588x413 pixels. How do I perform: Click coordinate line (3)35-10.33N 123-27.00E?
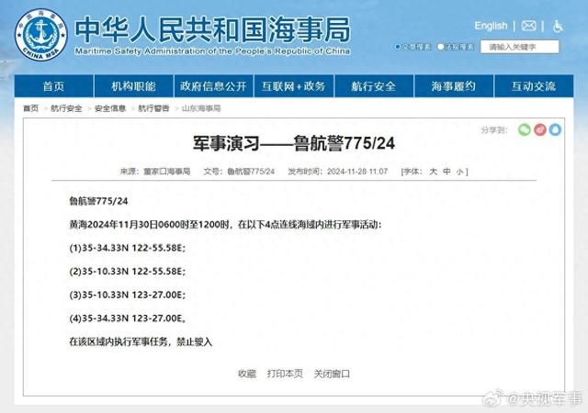(x=127, y=295)
